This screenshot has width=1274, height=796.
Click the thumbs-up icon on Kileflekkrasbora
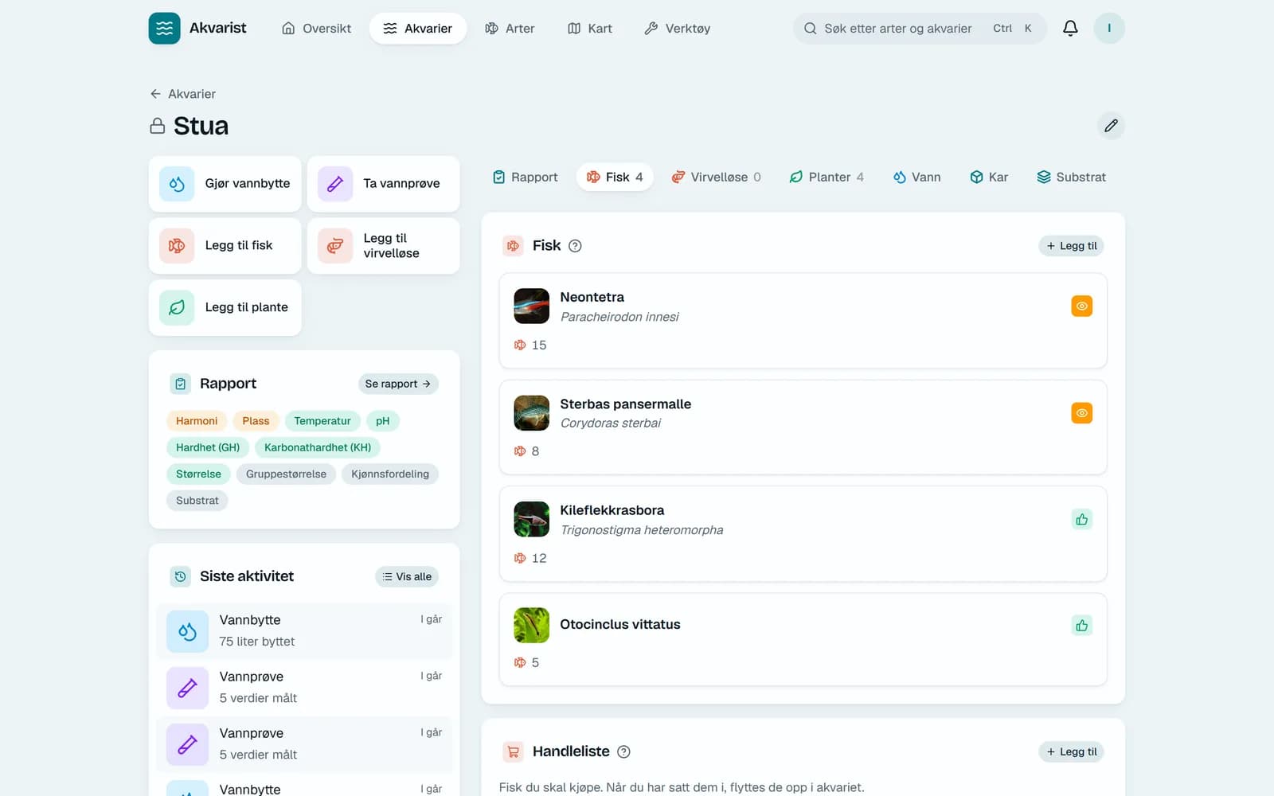coord(1081,520)
